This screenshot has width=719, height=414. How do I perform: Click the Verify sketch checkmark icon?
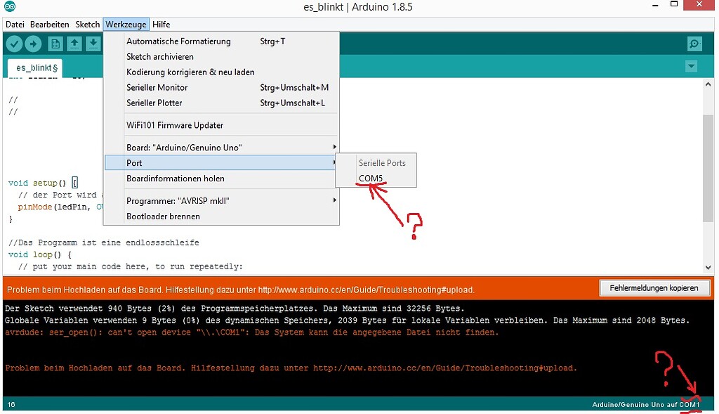pos(14,44)
